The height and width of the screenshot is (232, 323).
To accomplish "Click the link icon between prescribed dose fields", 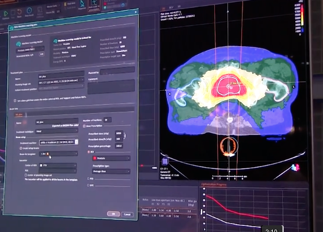I will [125, 136].
